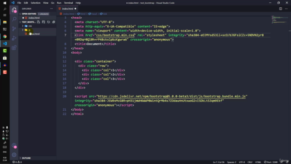The height and width of the screenshot is (164, 291).
Task: Change line ending via CRLF status item
Action: tap(250, 162)
